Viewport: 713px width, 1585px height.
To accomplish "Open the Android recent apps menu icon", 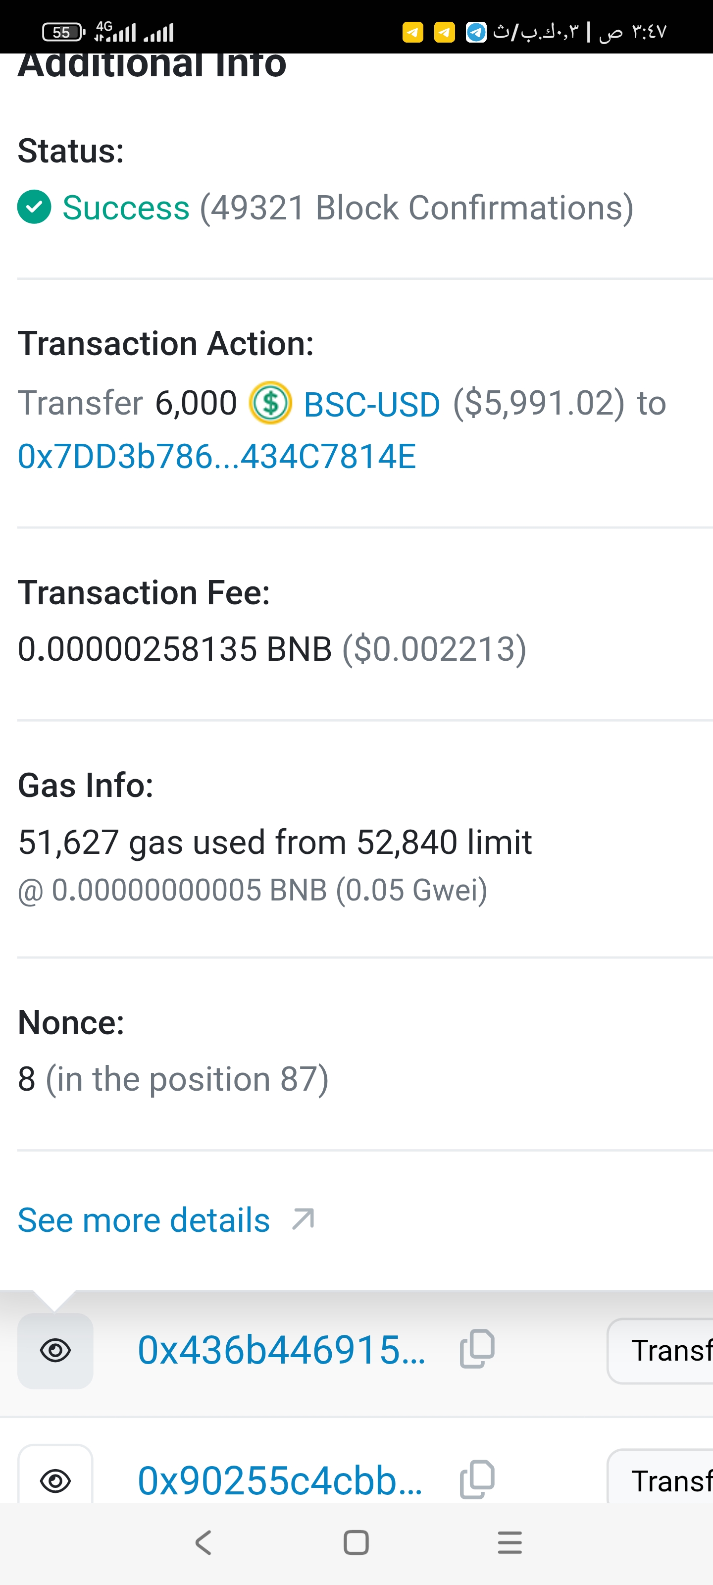I will (509, 1542).
